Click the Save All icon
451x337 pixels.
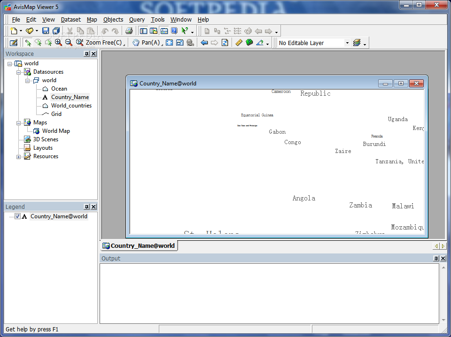56,31
